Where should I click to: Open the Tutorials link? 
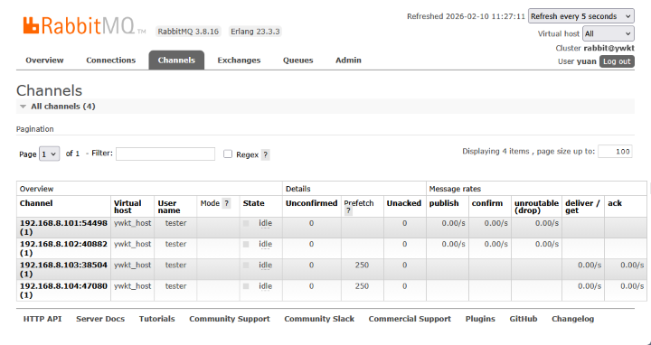coord(157,319)
